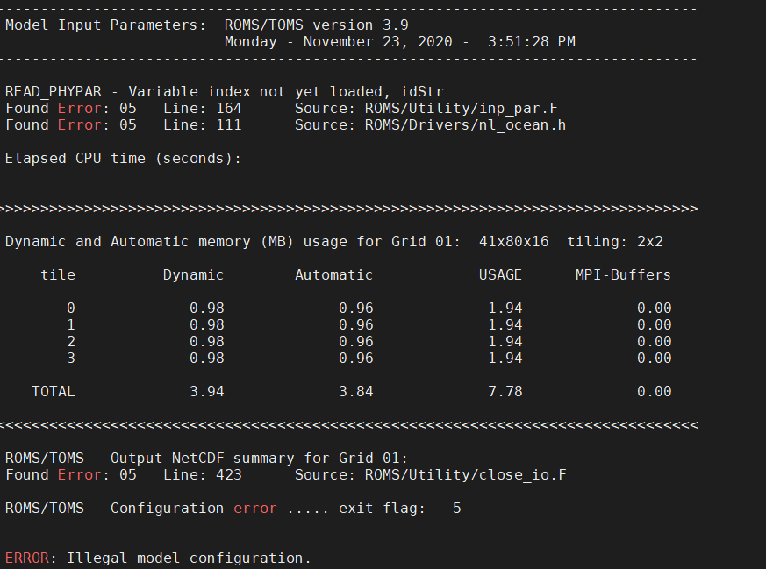This screenshot has width=766, height=569.
Task: Click the red "Error" on the Line 164 row
Action: (79, 109)
